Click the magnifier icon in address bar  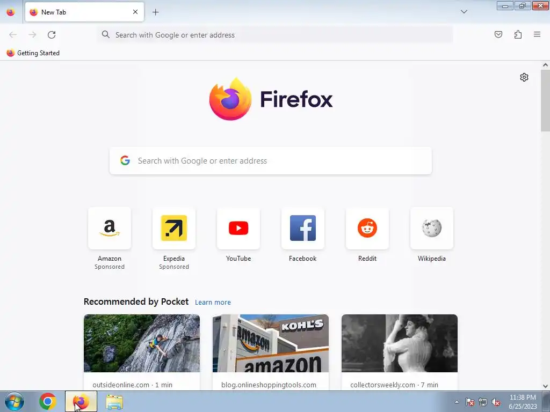tap(106, 34)
